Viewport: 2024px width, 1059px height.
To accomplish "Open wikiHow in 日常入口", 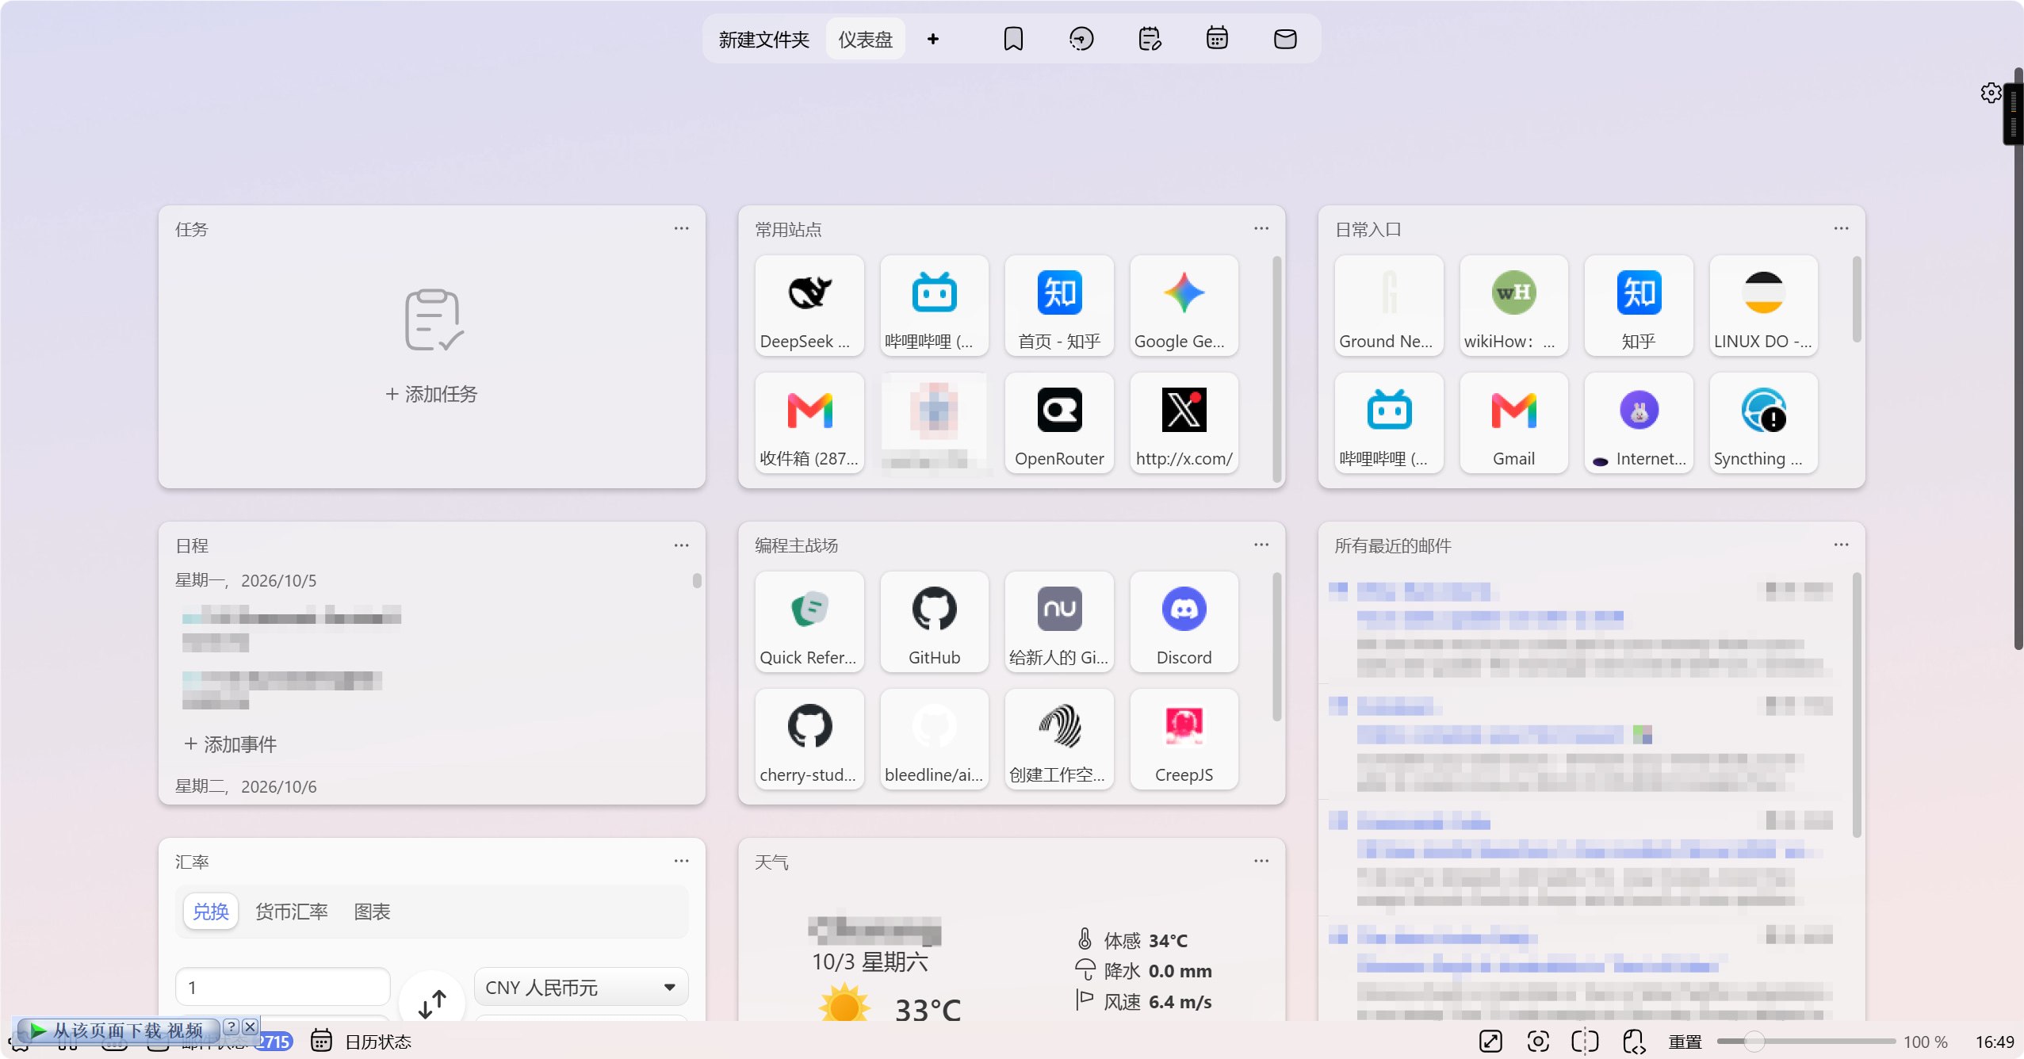I will tap(1513, 306).
